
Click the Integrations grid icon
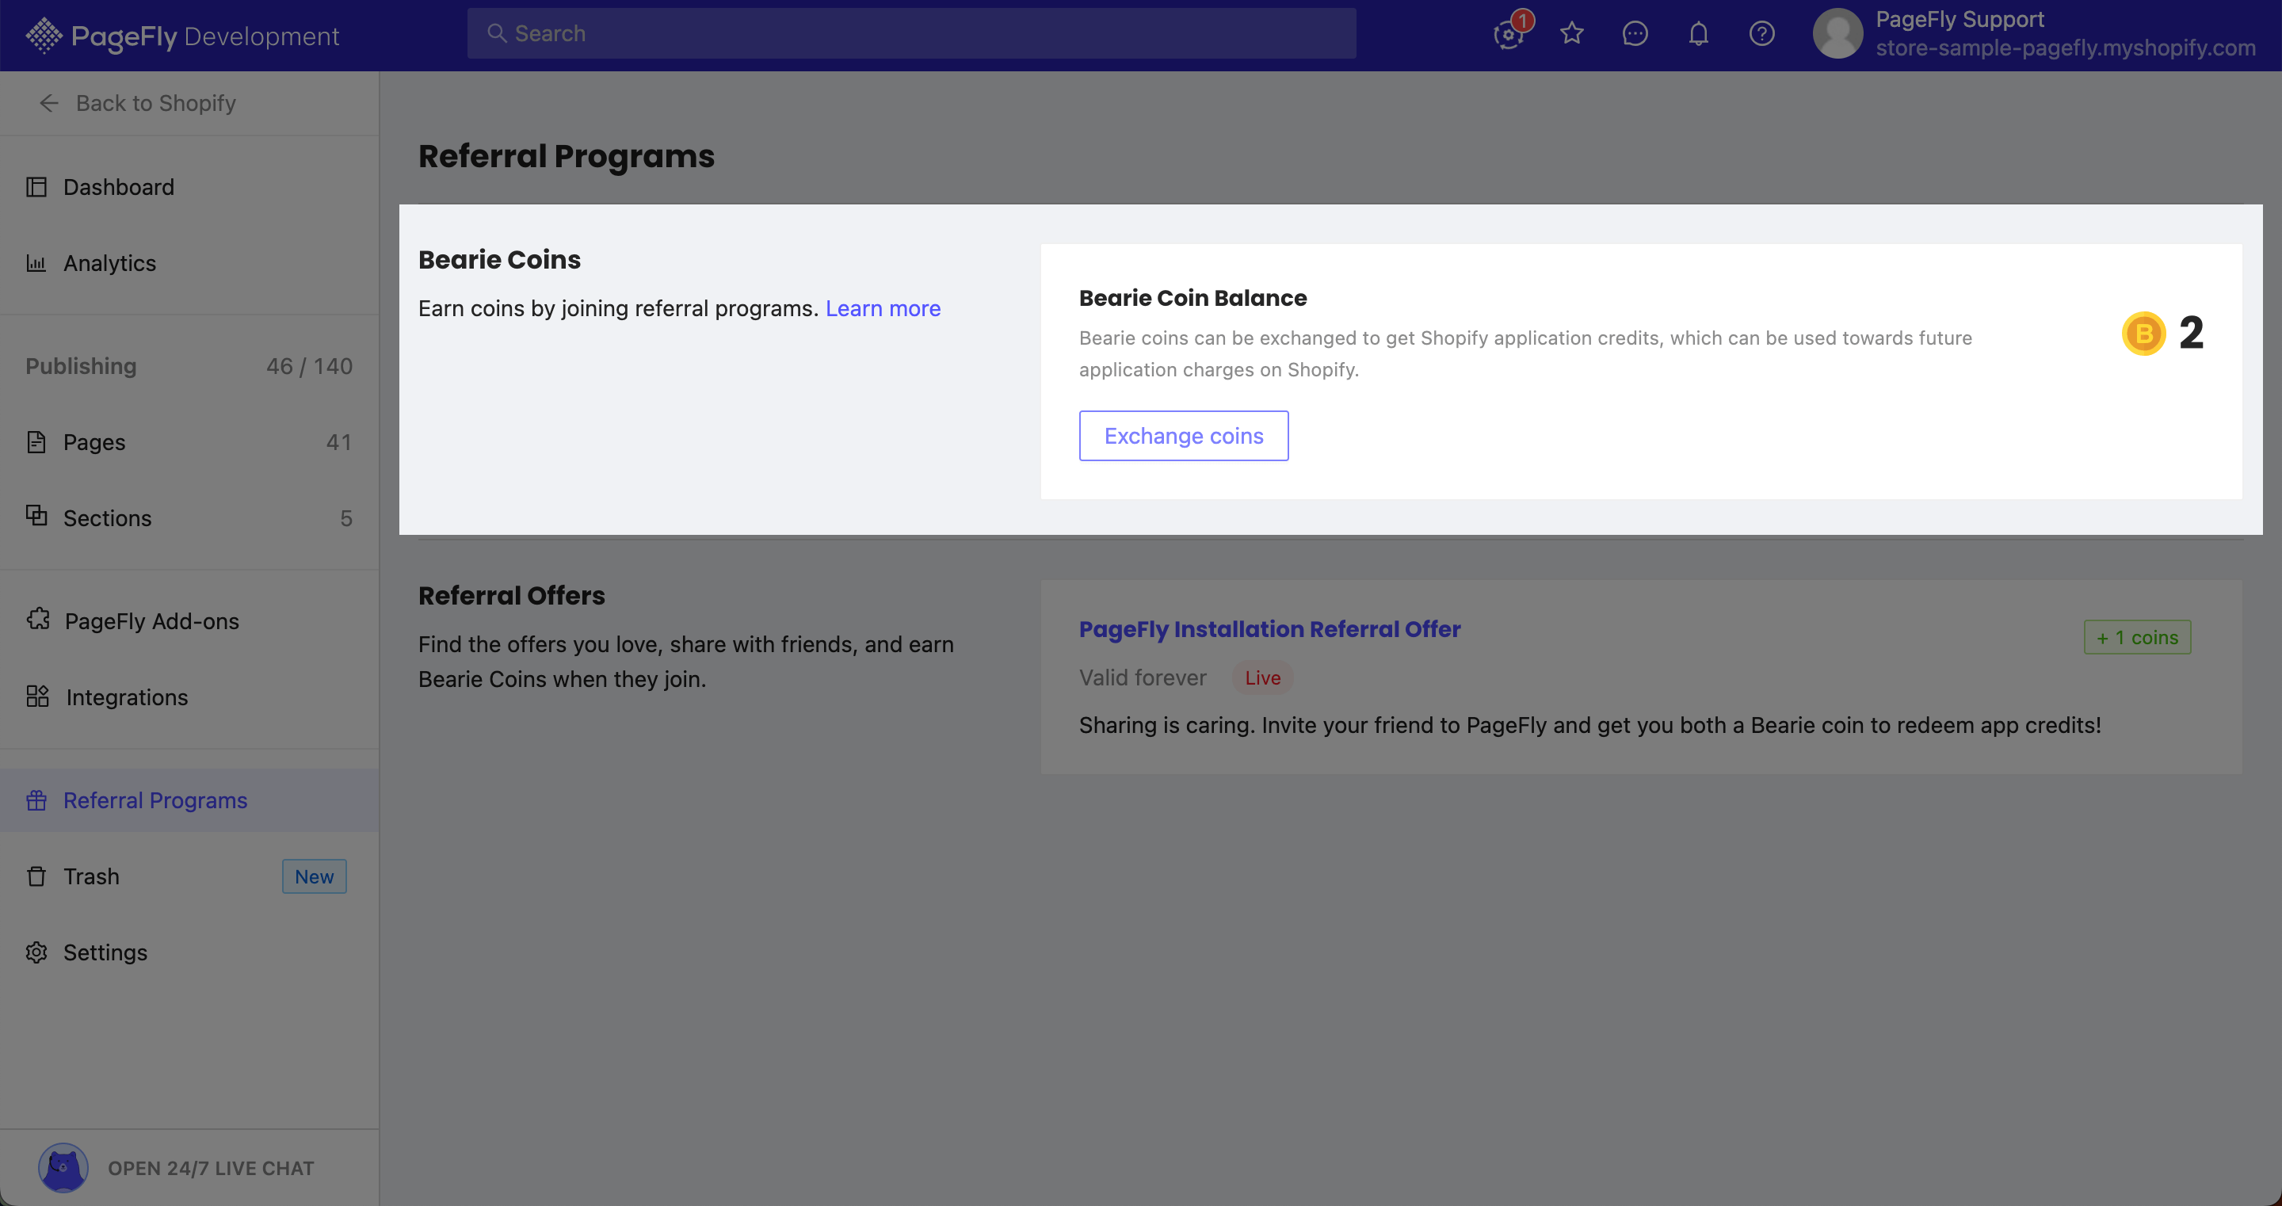(x=38, y=697)
